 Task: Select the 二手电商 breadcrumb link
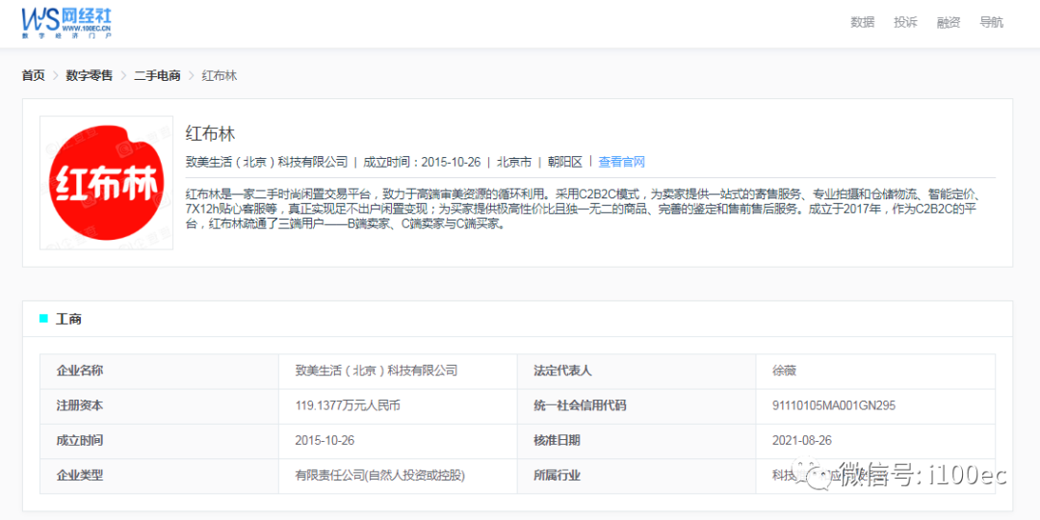coord(157,75)
